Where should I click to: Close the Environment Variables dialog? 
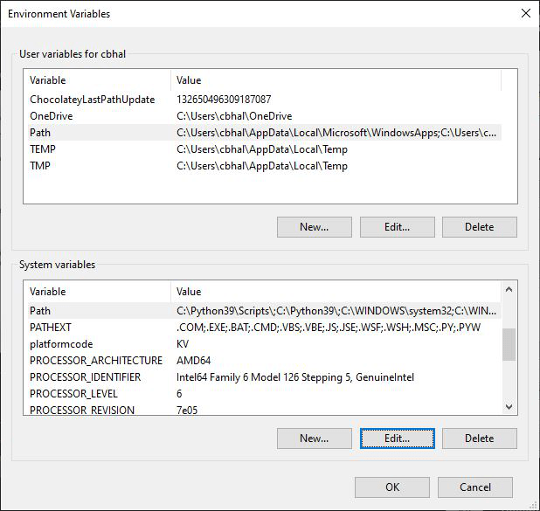click(525, 14)
